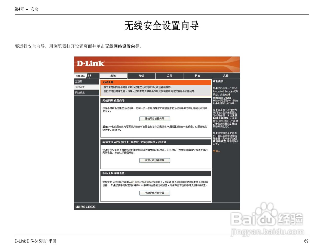324x250 pixels.
Task: Click the 第4章 – 安全 header text
Action: [x=26, y=9]
